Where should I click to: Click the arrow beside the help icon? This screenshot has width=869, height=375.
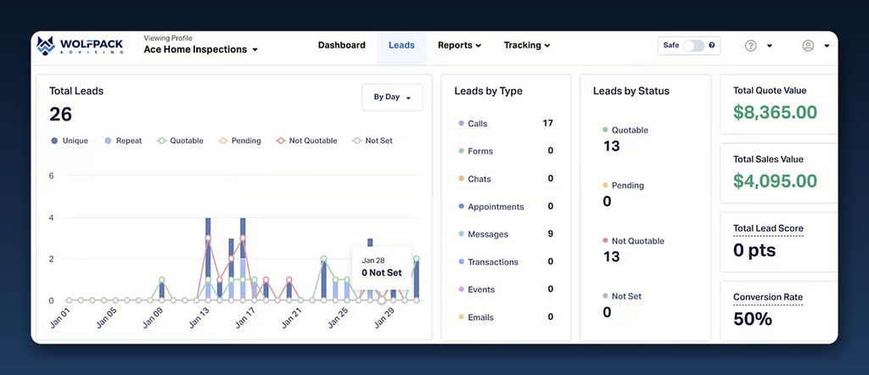tap(769, 46)
